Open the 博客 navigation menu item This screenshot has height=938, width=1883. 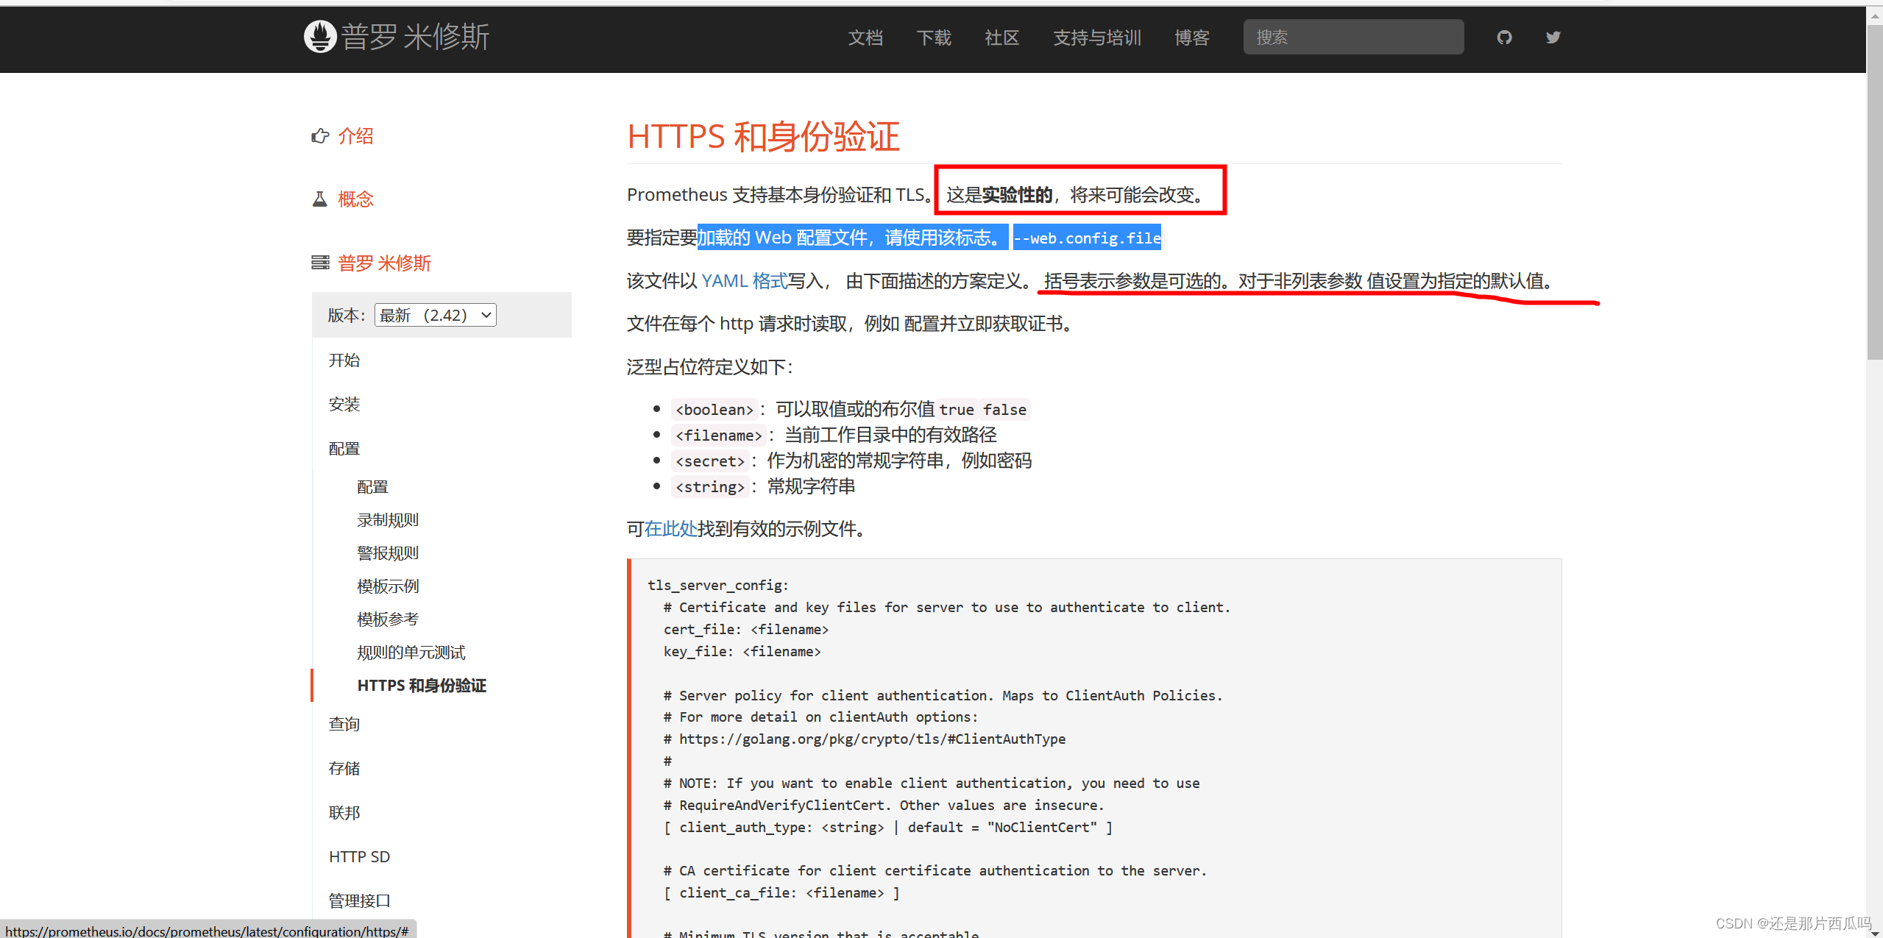(x=1192, y=38)
